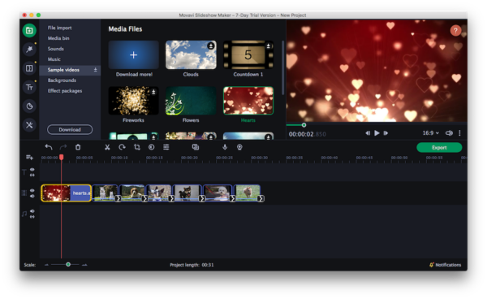Toggle visibility of the video track
487x299 pixels.
pos(32,190)
